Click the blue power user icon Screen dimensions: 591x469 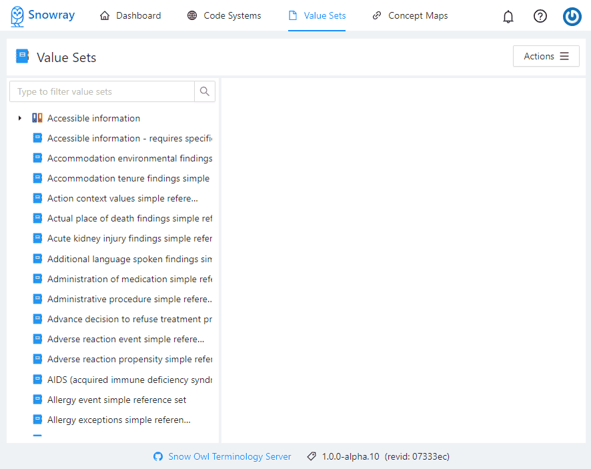coord(572,16)
